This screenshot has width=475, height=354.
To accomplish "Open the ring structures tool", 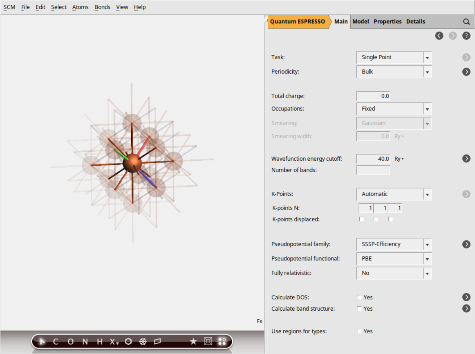I will pyautogui.click(x=128, y=341).
